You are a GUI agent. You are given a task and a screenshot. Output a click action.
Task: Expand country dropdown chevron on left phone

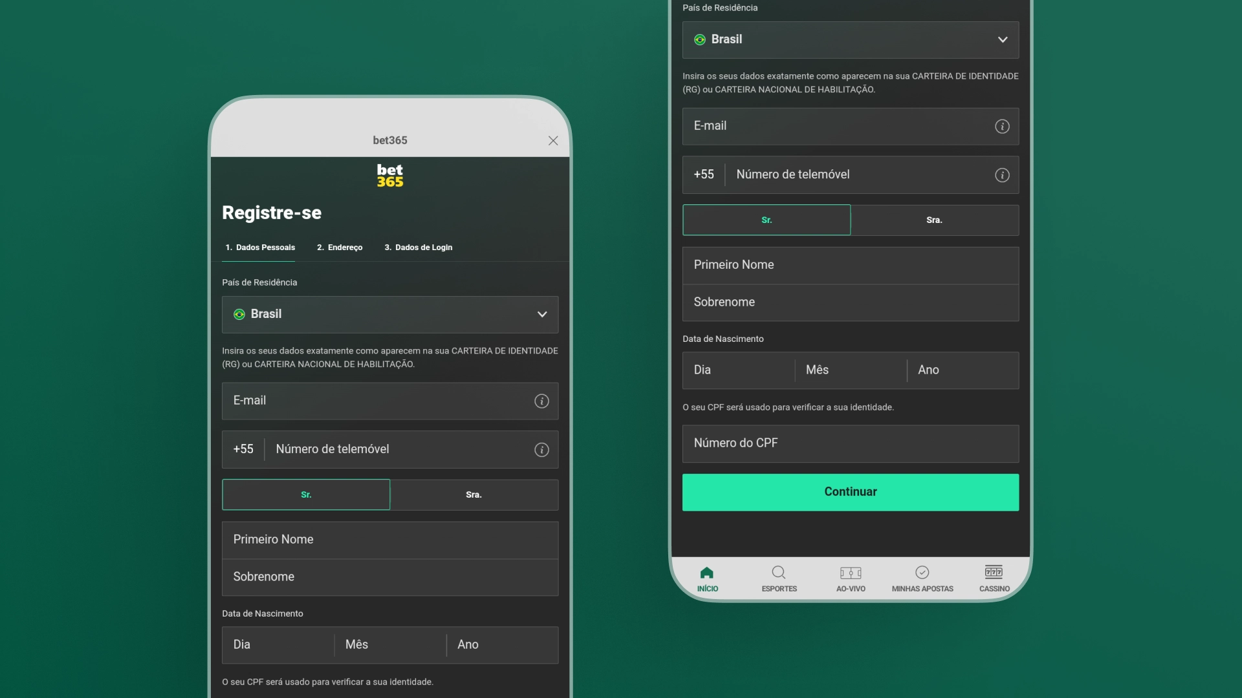(542, 314)
